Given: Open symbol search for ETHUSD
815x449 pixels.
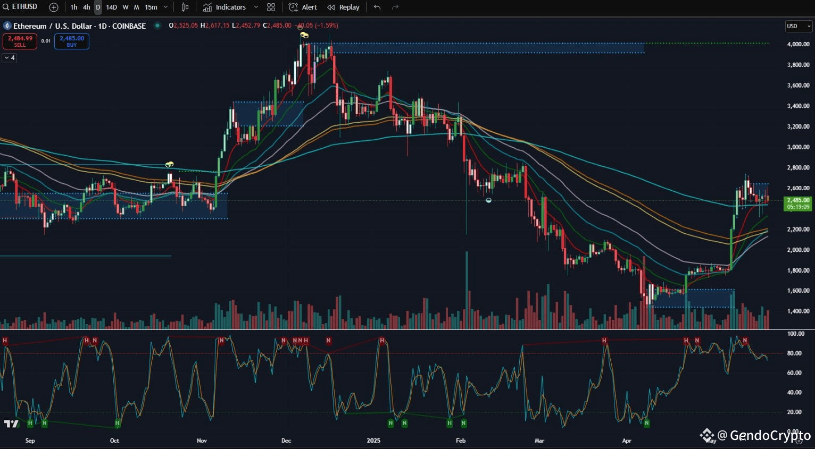Looking at the screenshot, I should (x=20, y=7).
